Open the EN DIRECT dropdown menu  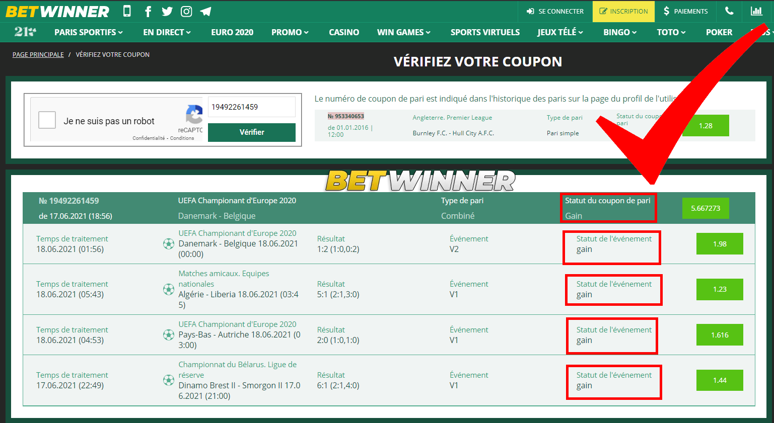click(166, 32)
